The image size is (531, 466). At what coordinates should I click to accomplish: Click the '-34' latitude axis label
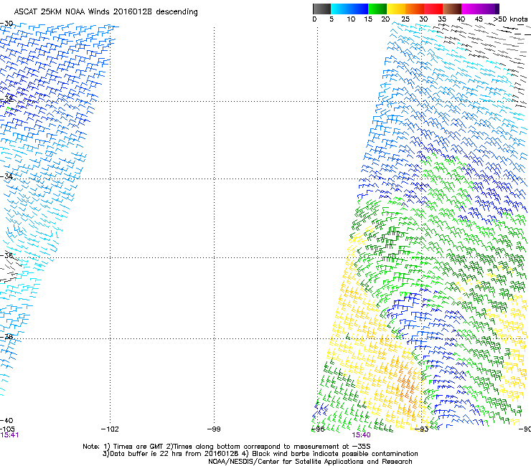tap(6, 176)
